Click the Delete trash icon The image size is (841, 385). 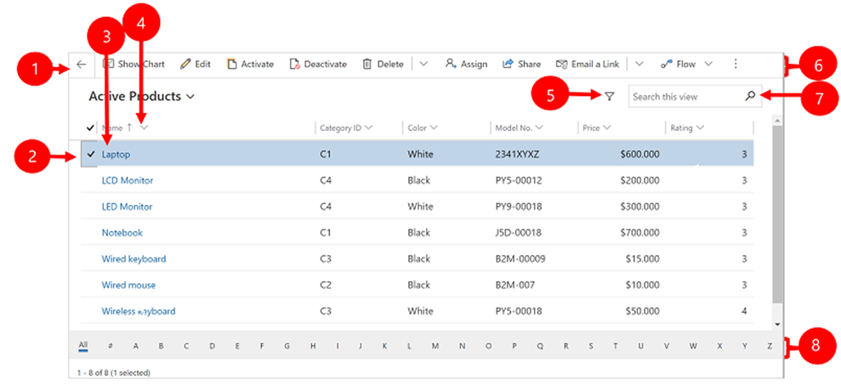[x=367, y=64]
